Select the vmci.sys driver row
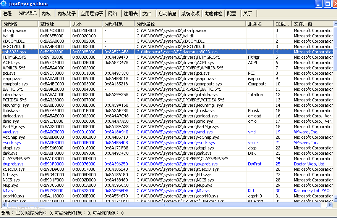The height and width of the screenshot is (218, 337). coord(167,132)
